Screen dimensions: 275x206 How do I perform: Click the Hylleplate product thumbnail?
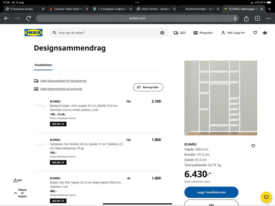40,144
